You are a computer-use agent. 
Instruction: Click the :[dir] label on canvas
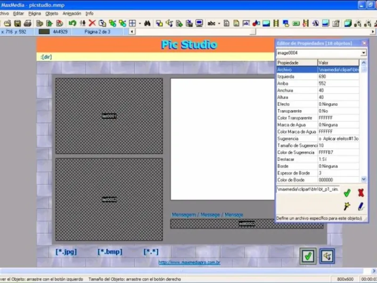click(x=46, y=57)
